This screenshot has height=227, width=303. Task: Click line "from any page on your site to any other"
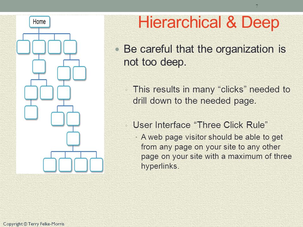pos(211,147)
